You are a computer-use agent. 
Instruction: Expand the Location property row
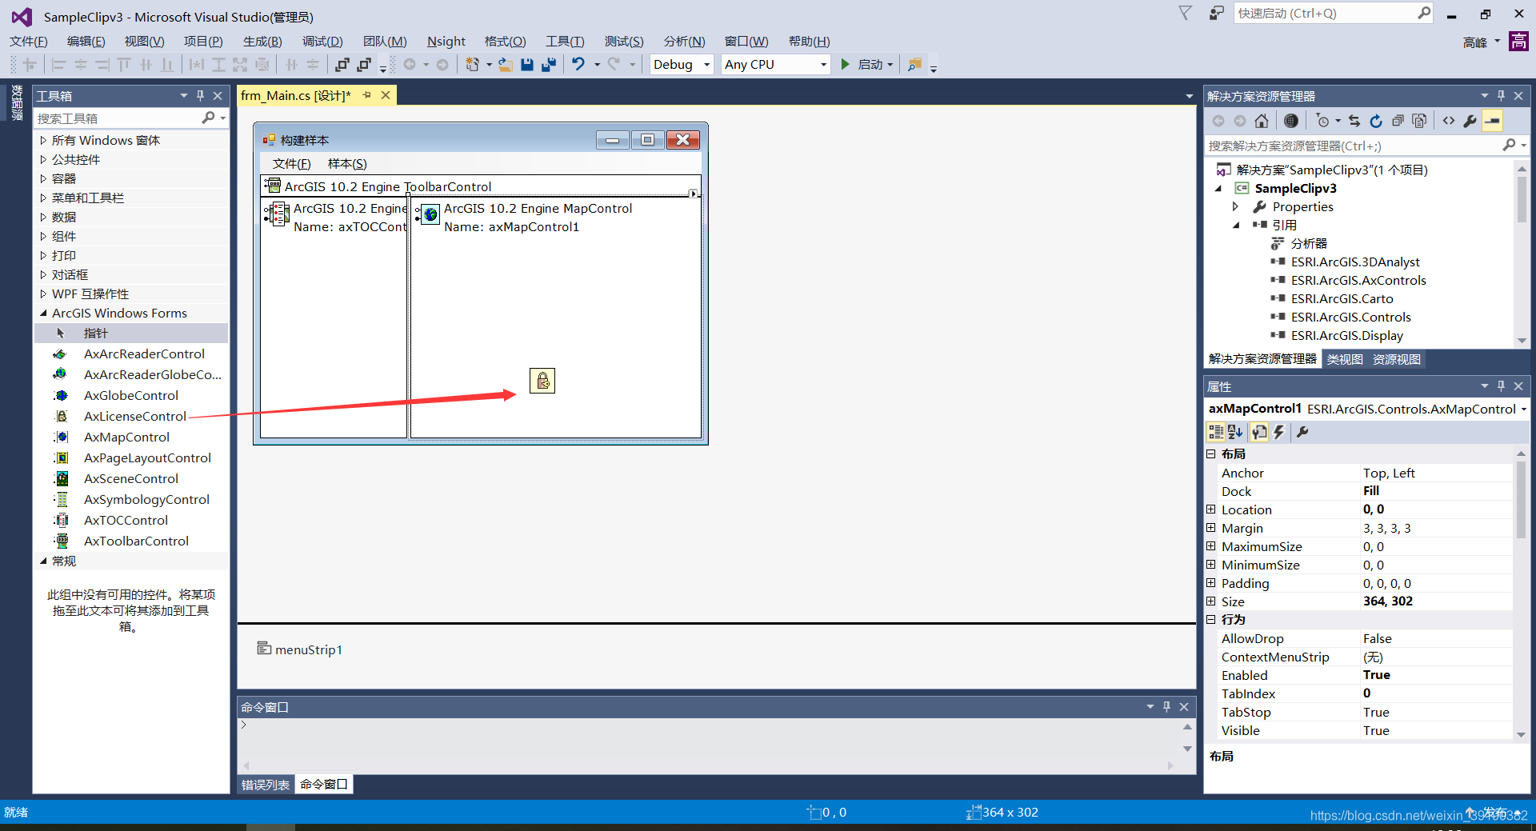pyautogui.click(x=1211, y=509)
